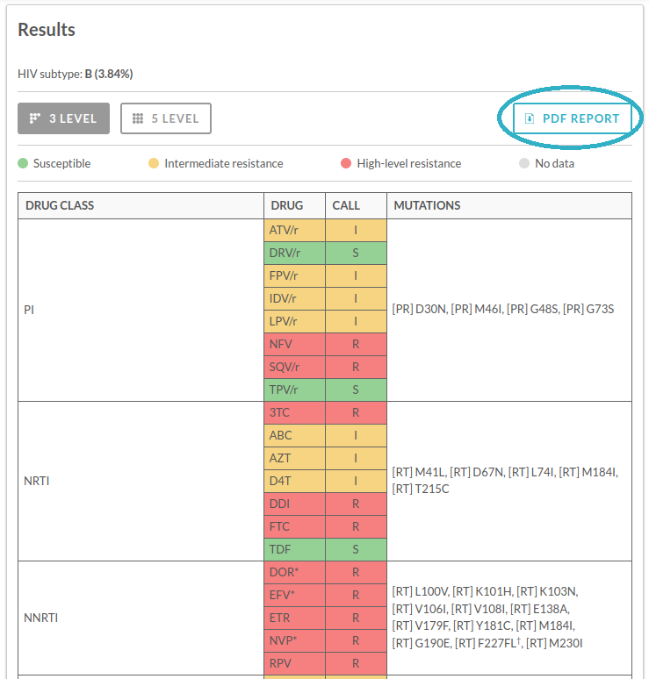
Task: Click the Intermediate resistance legend label
Action: (x=224, y=164)
